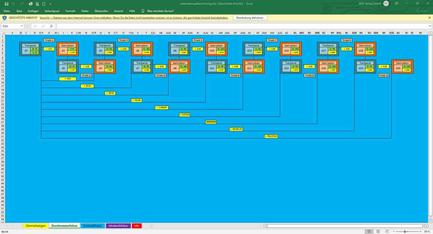This screenshot has height=234, width=433.
Task: Click the print preview icon in quick access toolbar
Action: pyautogui.click(x=37, y=4)
